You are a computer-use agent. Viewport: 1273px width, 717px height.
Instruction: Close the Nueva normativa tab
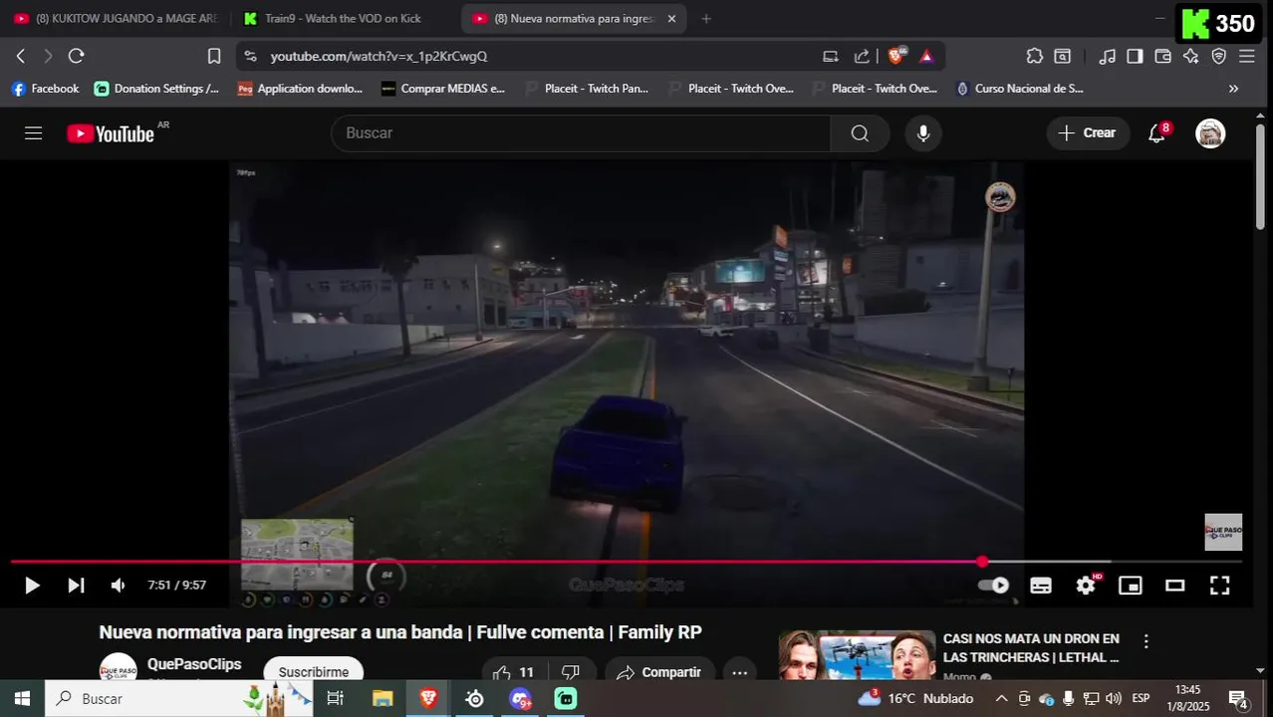point(671,19)
